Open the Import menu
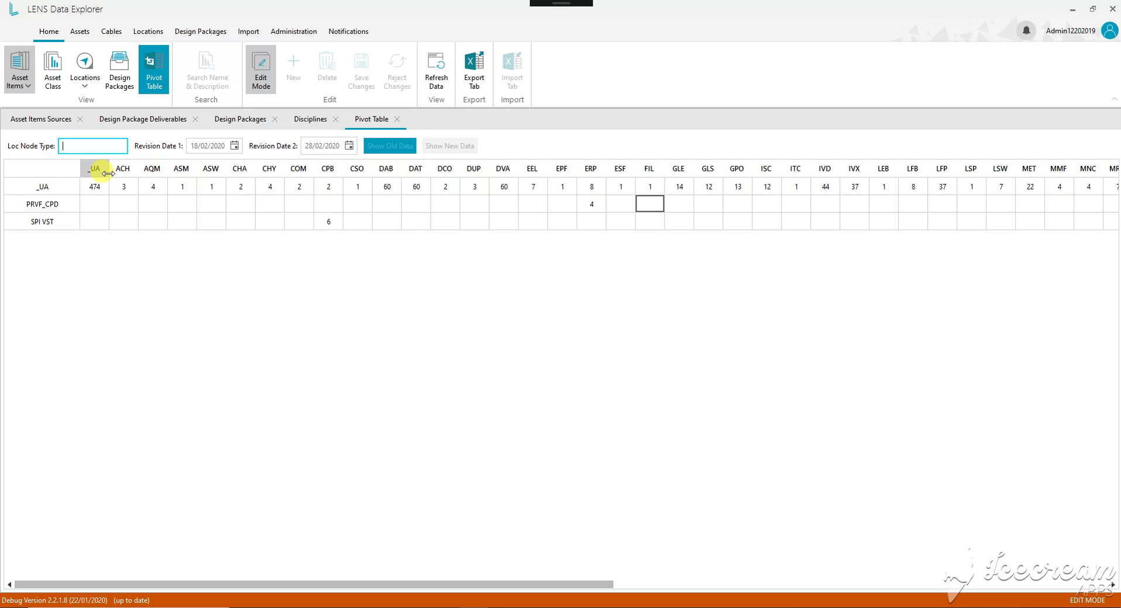 pos(248,32)
